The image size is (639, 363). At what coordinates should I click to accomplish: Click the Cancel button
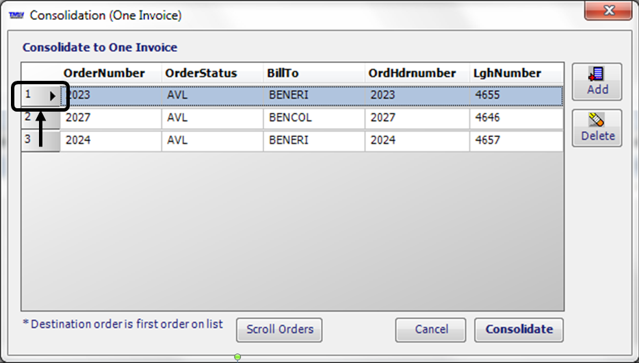(x=431, y=329)
